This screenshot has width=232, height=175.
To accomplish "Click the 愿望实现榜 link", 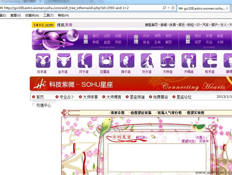I will tap(195, 113).
